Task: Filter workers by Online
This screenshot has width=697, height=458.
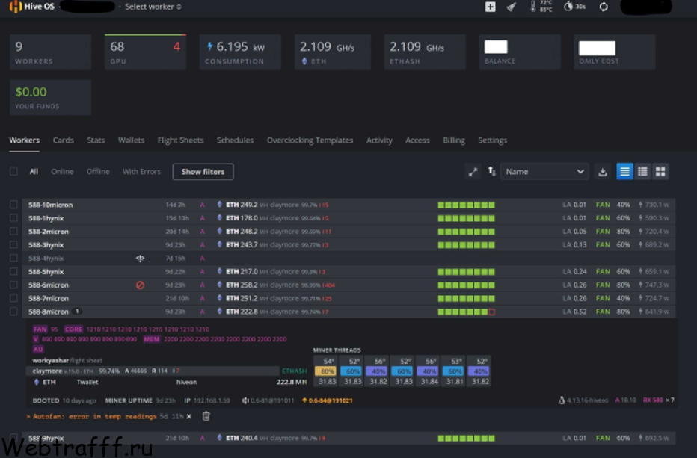Action: pos(62,172)
